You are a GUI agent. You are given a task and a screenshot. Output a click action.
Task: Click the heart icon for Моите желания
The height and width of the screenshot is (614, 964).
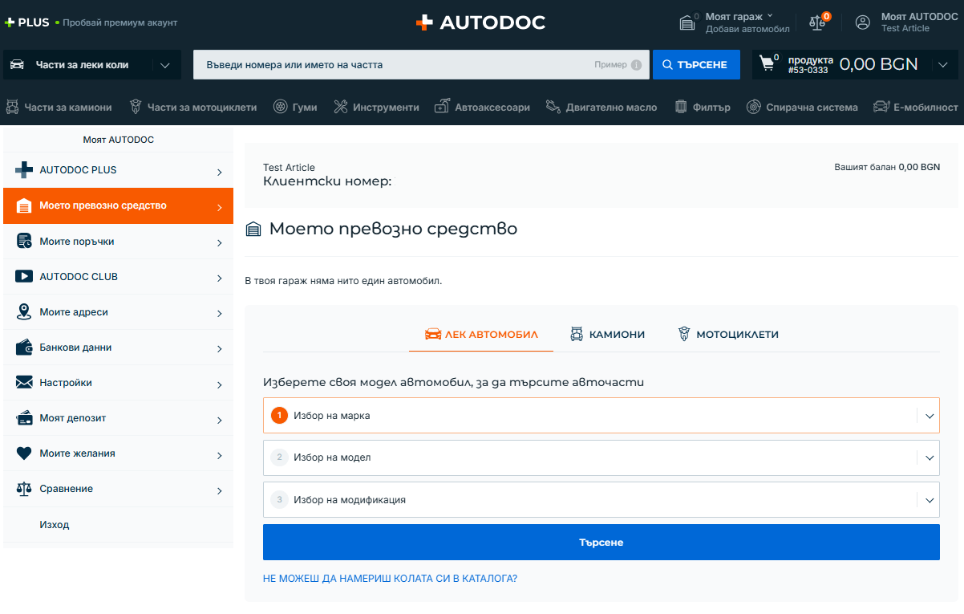[x=24, y=453]
